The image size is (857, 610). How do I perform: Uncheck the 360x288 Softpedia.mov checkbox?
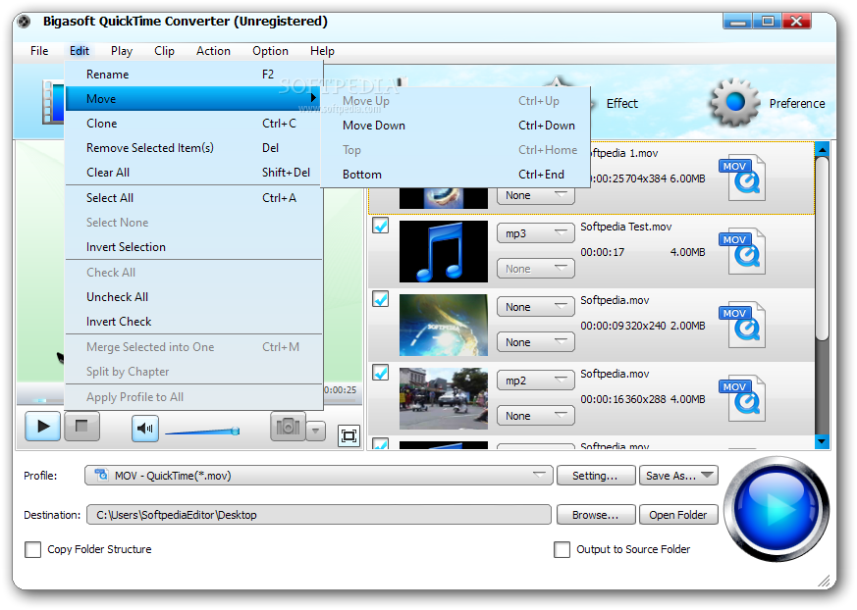click(381, 373)
